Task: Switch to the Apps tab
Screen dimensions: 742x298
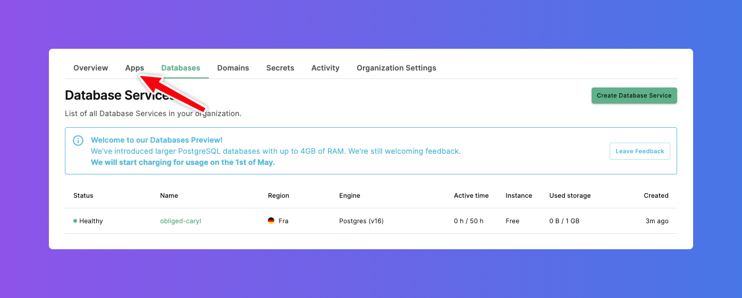Action: point(134,68)
